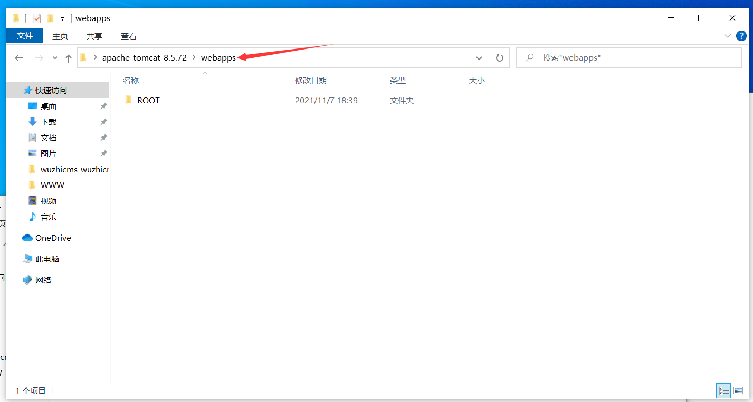The height and width of the screenshot is (402, 753).
Task: Click the folder icon in the title bar
Action: click(16, 18)
